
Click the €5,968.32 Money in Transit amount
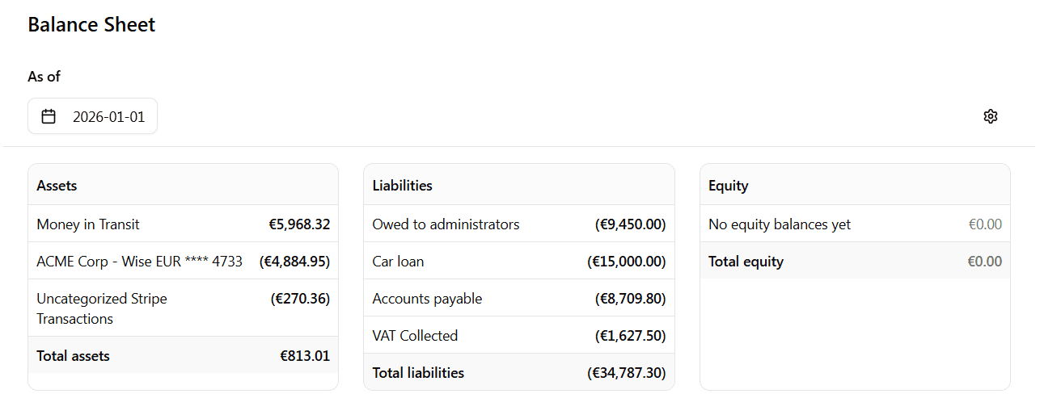point(299,224)
